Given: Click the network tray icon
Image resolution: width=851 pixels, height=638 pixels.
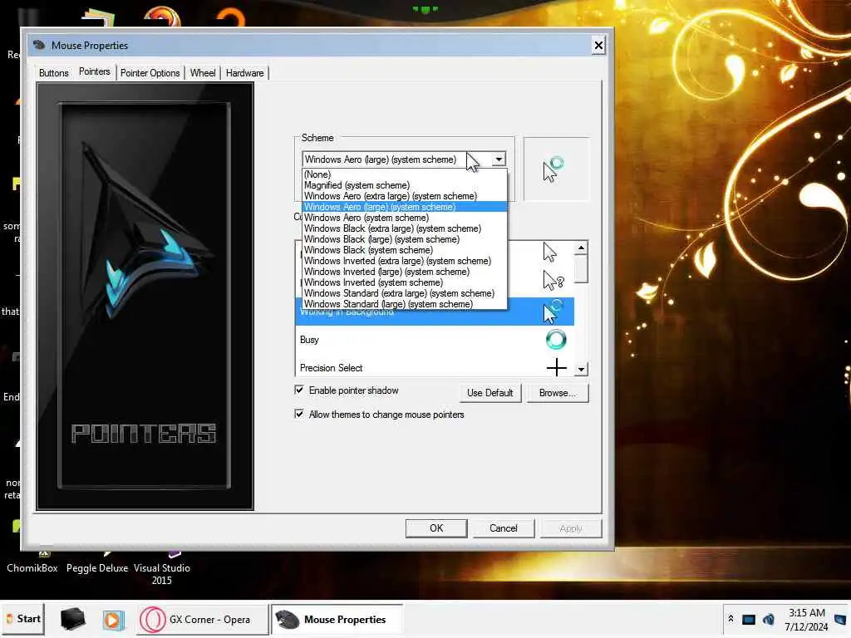Looking at the screenshot, I should 749,620.
